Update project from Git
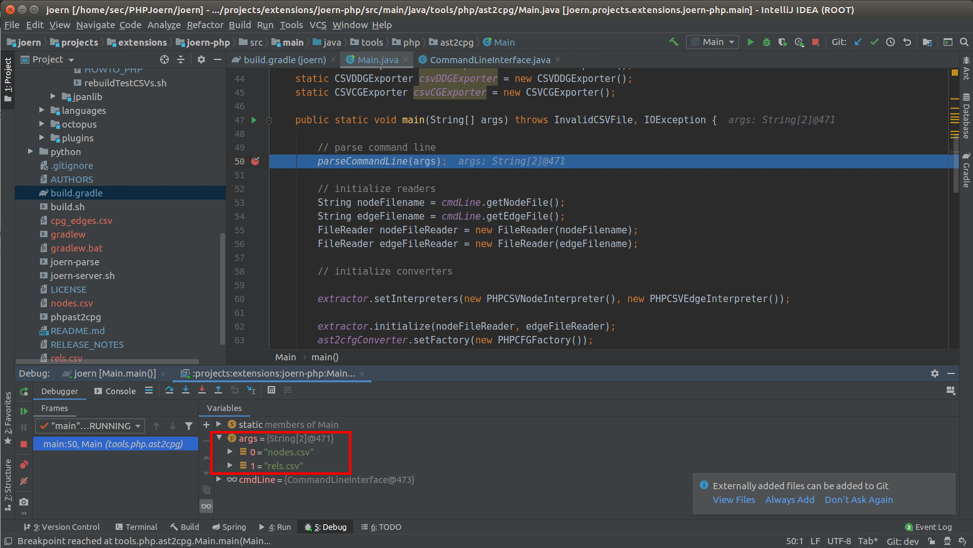973x548 pixels. [858, 42]
